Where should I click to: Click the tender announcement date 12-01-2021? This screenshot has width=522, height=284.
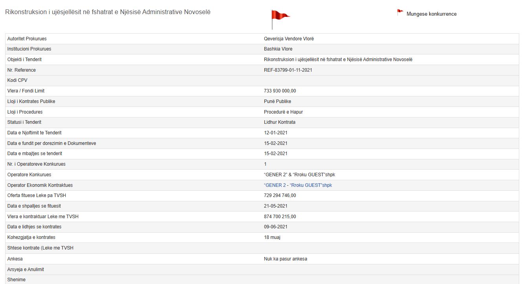275,133
